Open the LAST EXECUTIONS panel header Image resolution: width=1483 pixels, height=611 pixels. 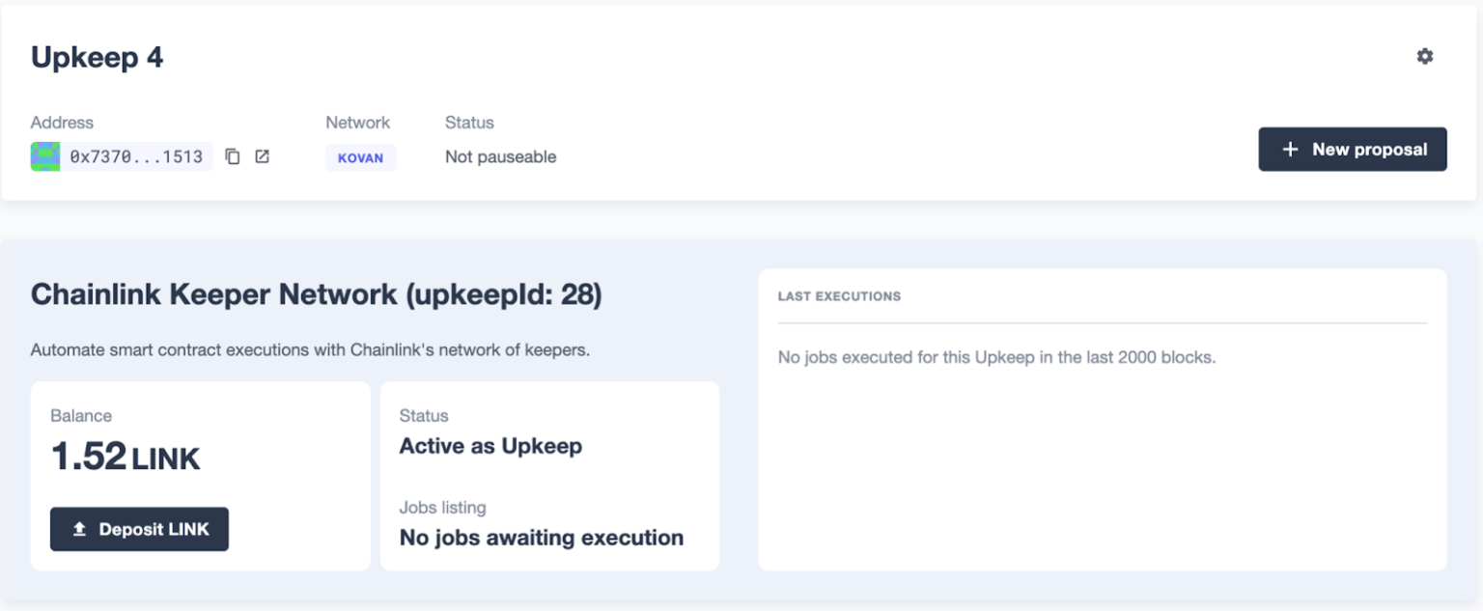[x=839, y=296]
